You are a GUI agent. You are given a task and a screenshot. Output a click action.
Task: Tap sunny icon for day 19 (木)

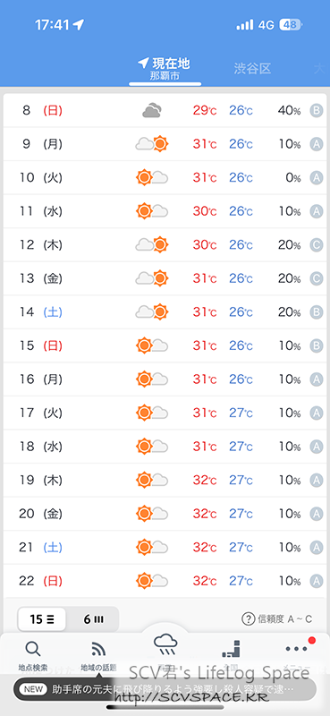click(144, 480)
